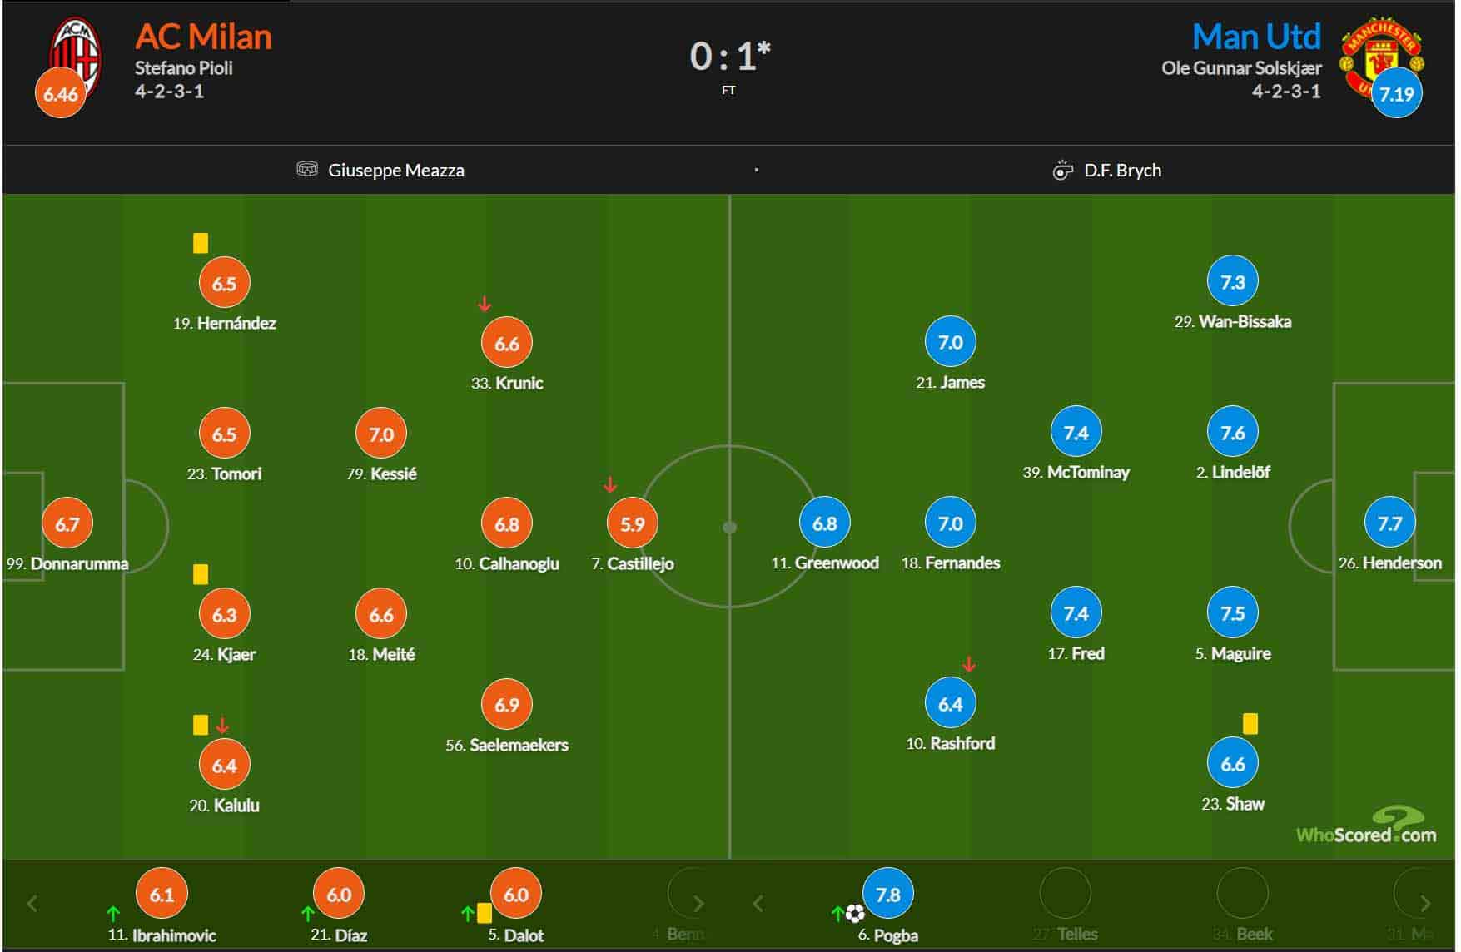Image resolution: width=1461 pixels, height=952 pixels.
Task: Show previous AC Milan substitutes with left chevron
Action: (32, 903)
